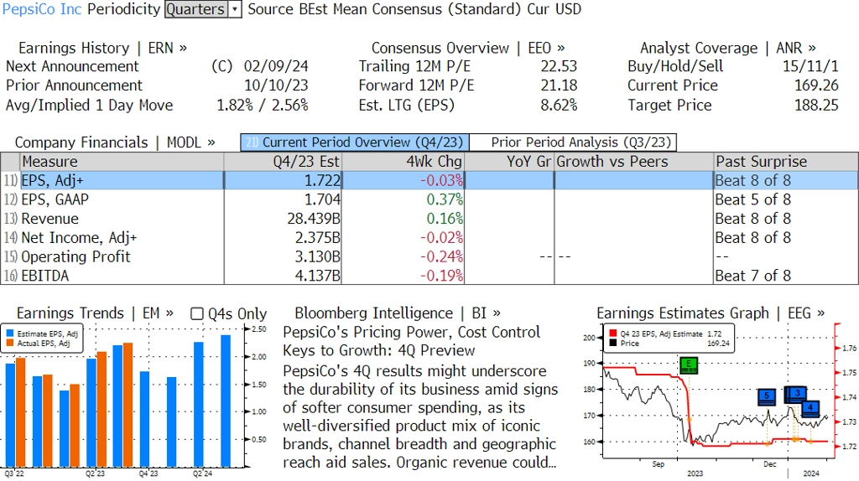This screenshot has height=481, width=859.
Task: Click the Next Announcement date 02/09/24
Action: tap(276, 66)
